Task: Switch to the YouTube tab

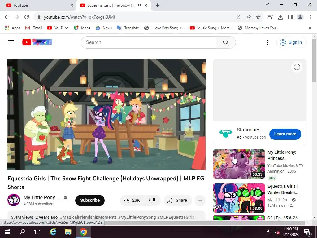Action: (38, 5)
